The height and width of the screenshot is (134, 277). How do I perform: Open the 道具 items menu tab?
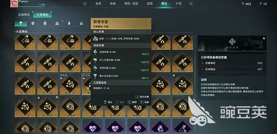click(98, 4)
